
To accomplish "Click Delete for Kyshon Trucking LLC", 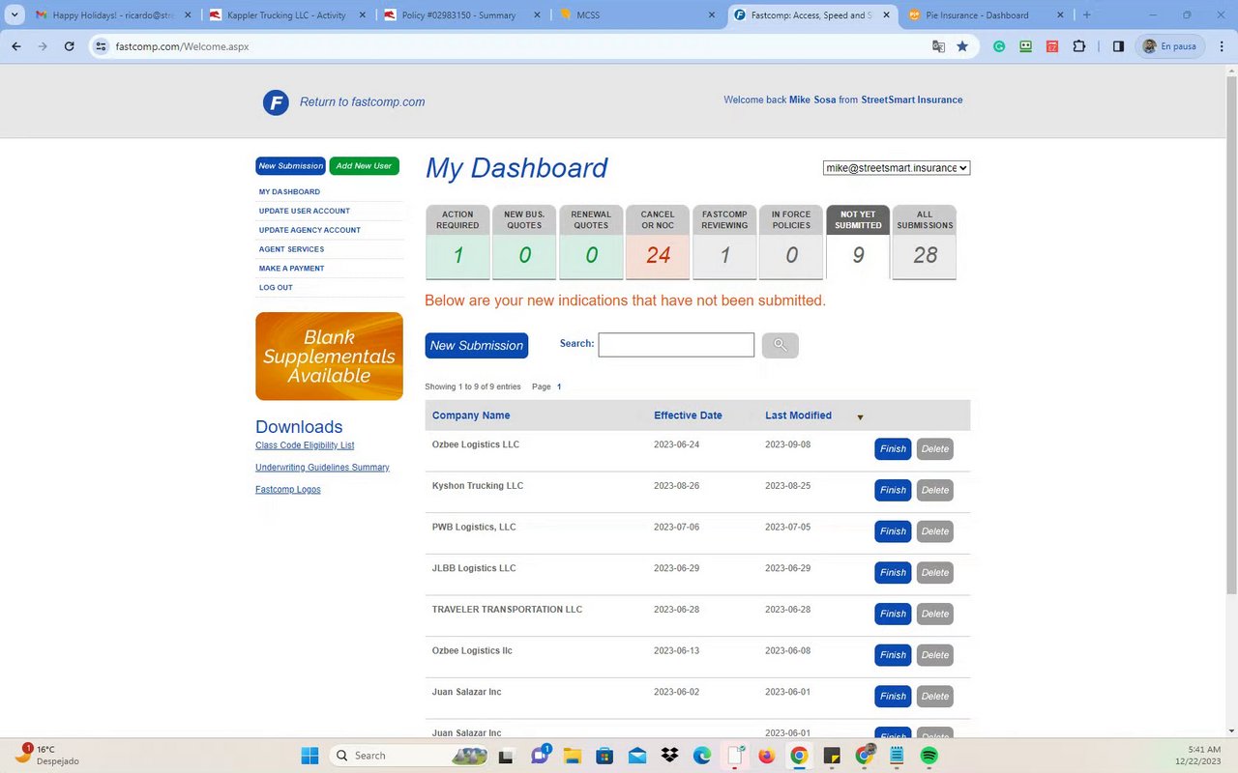I will pyautogui.click(x=935, y=490).
